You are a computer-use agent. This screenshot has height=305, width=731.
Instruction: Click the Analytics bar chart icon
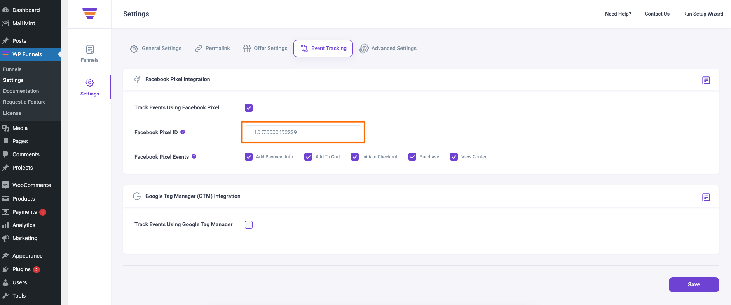[x=5, y=225]
